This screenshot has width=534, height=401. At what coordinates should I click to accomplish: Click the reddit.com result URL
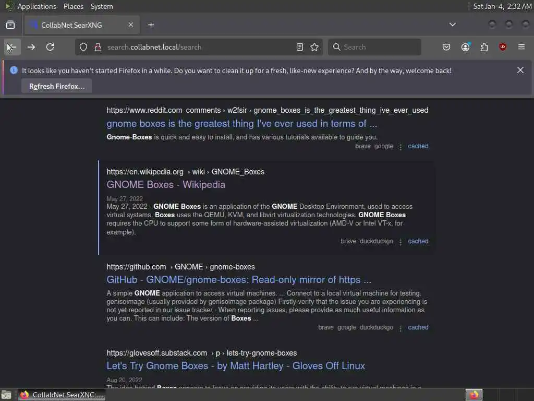[x=268, y=110]
